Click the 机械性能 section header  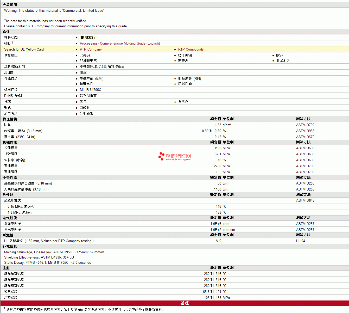pyautogui.click(x=10, y=143)
